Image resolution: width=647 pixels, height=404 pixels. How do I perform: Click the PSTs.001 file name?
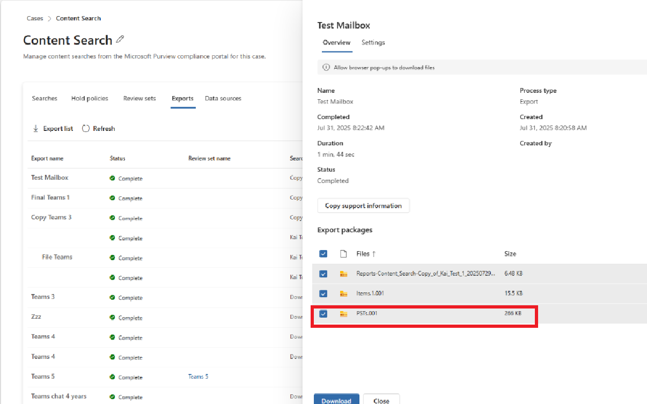point(367,313)
